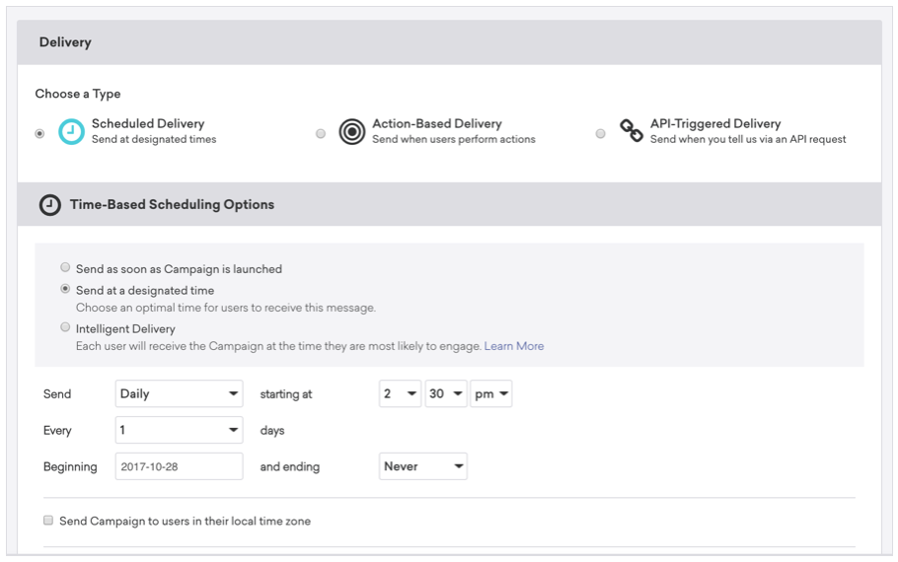Image resolution: width=898 pixels, height=562 pixels.
Task: Click the Time-Based Scheduling Options clock icon
Action: [x=49, y=205]
